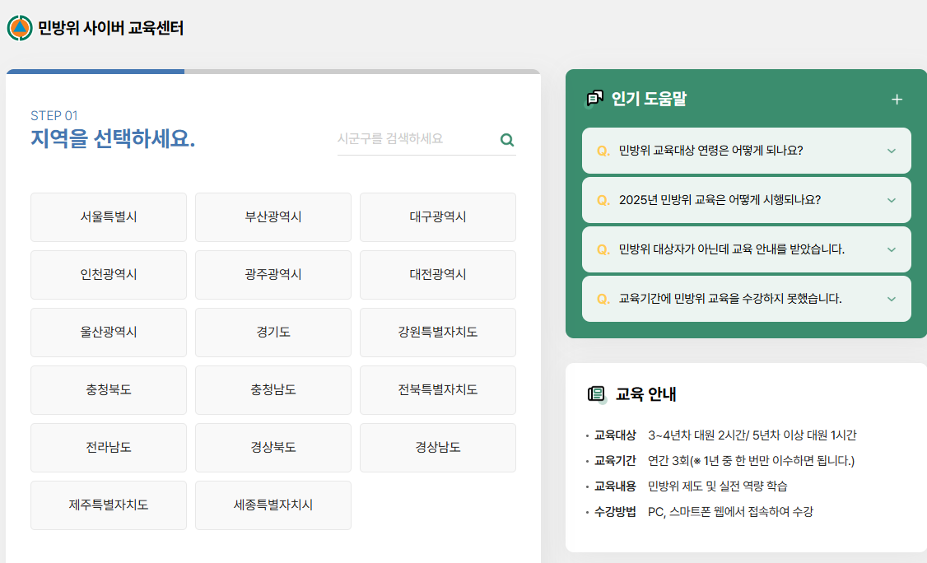Select the 서울특별시 region
This screenshot has height=563, width=927.
pyautogui.click(x=108, y=216)
